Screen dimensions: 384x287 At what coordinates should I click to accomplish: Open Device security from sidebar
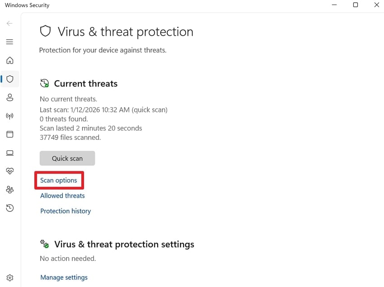click(9, 153)
